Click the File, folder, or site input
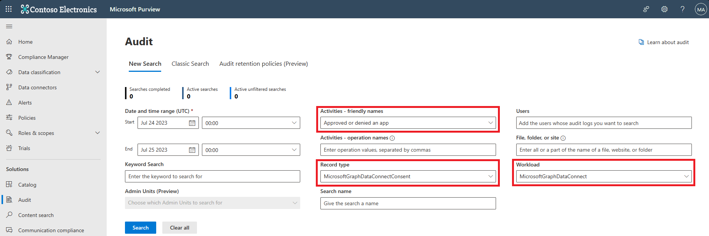Image resolution: width=709 pixels, height=236 pixels. 604,150
